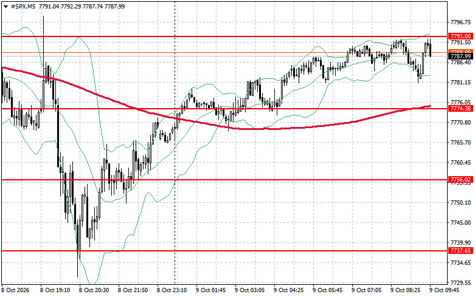The height and width of the screenshot is (297, 475).
Task: Click the 9 Oct 09:45 time label
Action: [x=445, y=290]
